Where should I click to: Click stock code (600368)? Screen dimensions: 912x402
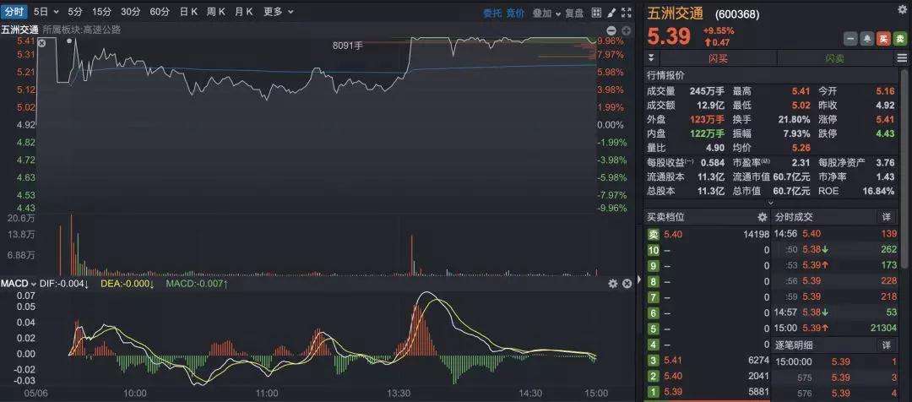pyautogui.click(x=737, y=14)
